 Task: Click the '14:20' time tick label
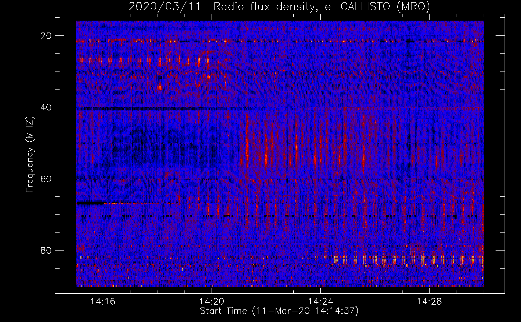pos(212,302)
